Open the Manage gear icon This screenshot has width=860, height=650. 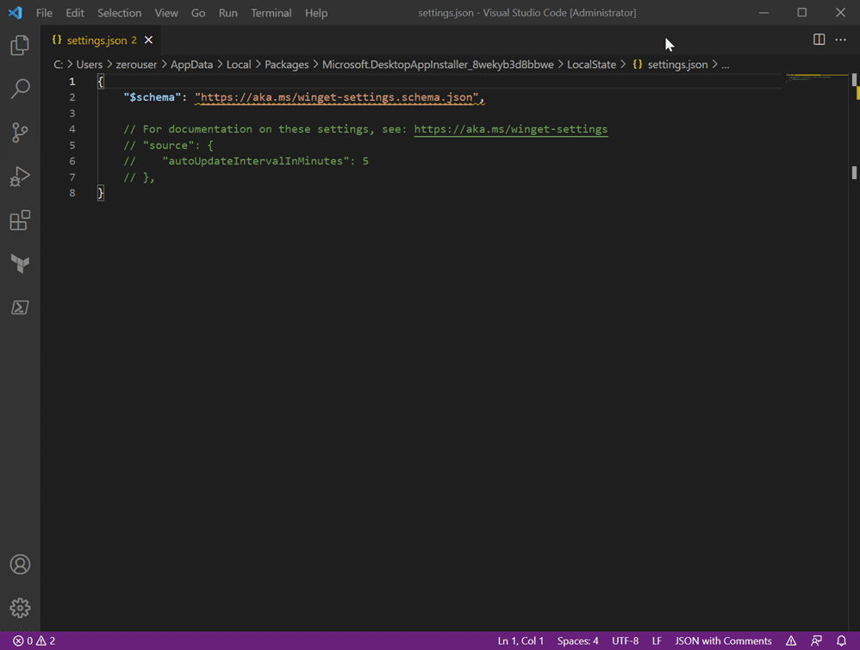coord(20,608)
